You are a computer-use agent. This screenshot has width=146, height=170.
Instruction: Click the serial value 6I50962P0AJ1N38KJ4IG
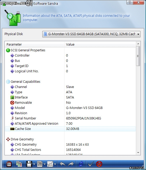[x=84, y=118]
